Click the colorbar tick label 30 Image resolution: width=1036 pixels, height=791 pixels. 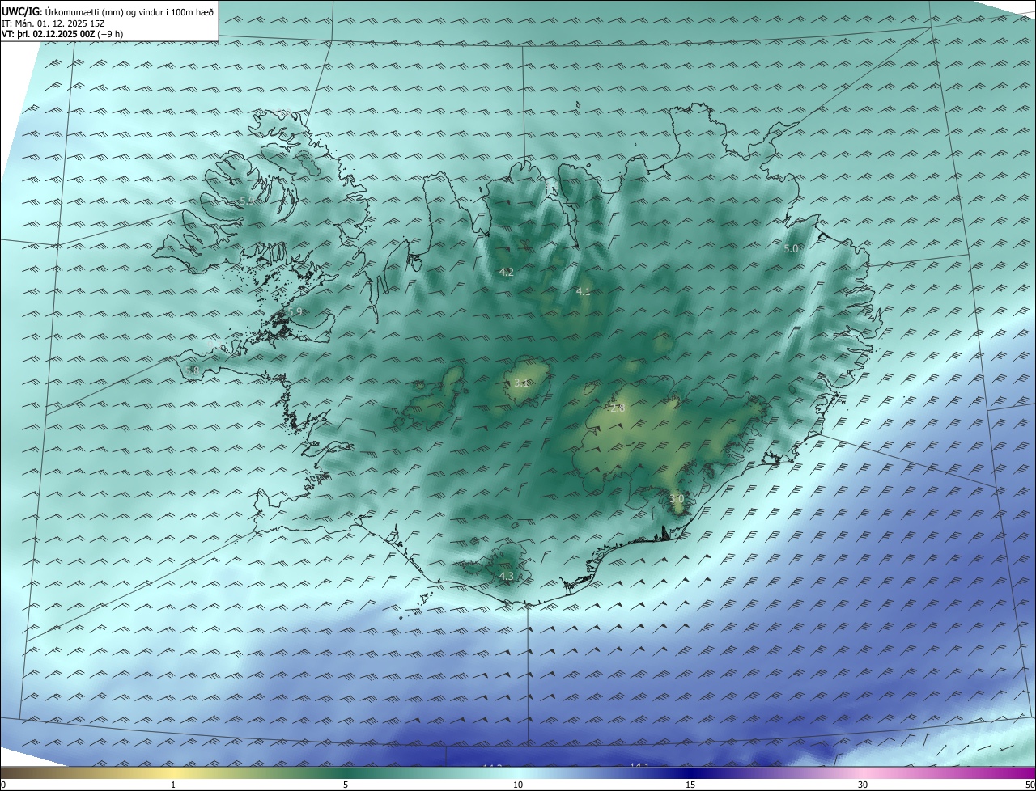coord(863,785)
